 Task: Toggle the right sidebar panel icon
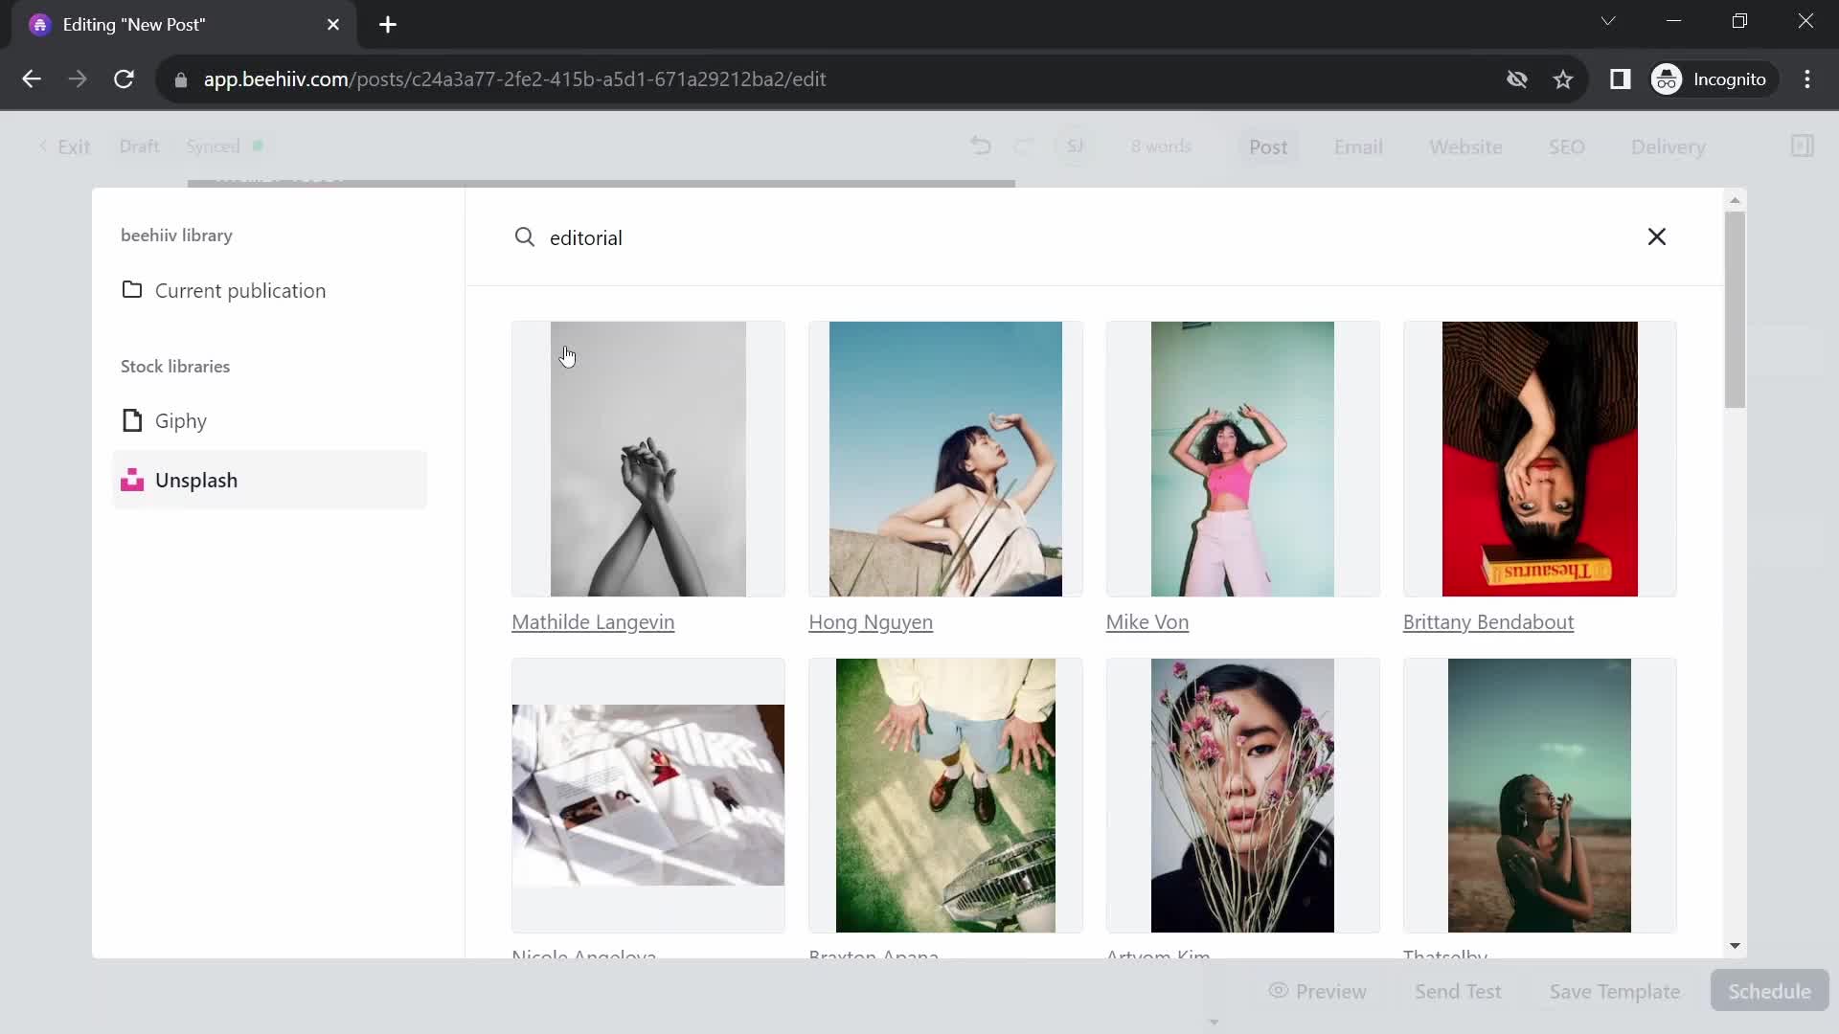(x=1802, y=146)
